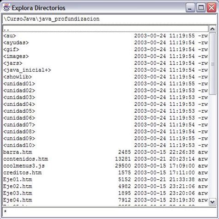
Task: Click the Java coffee cup window icon
Action: tap(7, 8)
